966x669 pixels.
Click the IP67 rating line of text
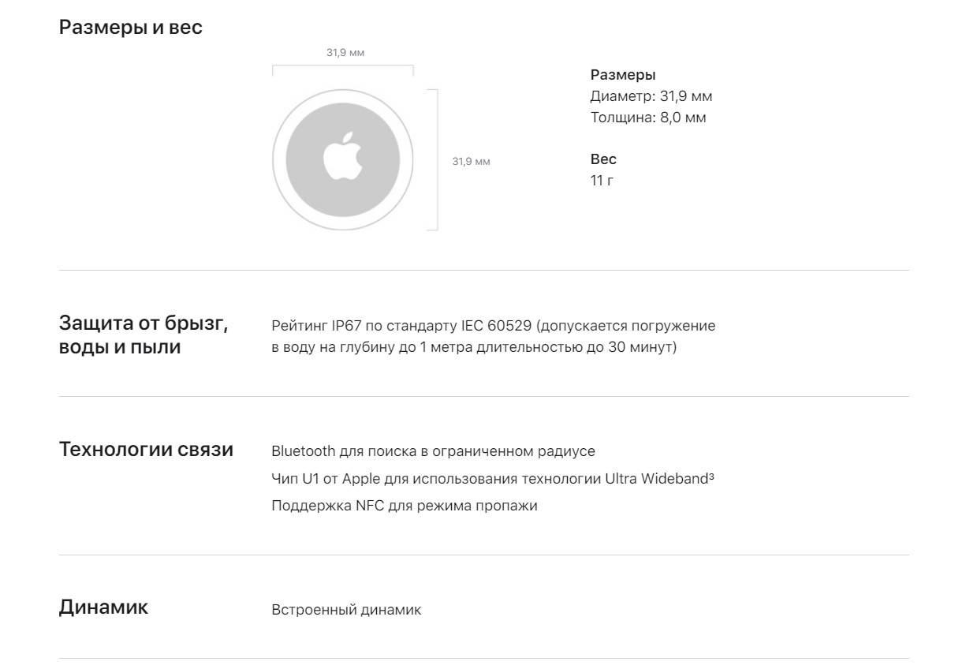pyautogui.click(x=493, y=326)
